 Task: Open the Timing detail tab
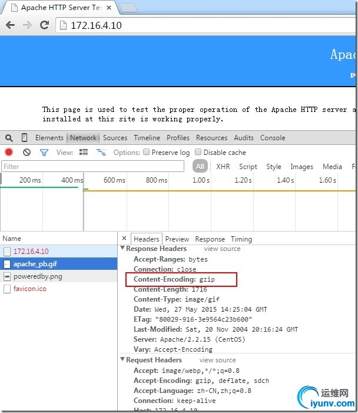pos(241,239)
